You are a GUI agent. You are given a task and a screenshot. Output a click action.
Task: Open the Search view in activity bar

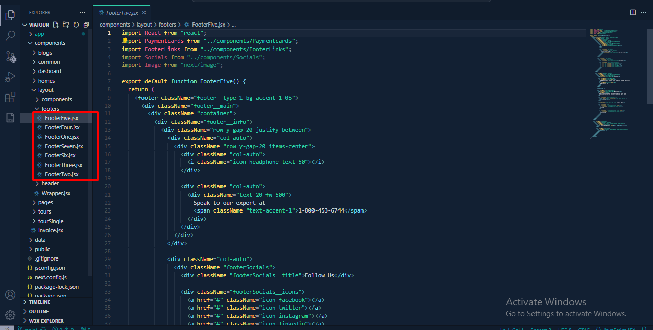(x=10, y=36)
